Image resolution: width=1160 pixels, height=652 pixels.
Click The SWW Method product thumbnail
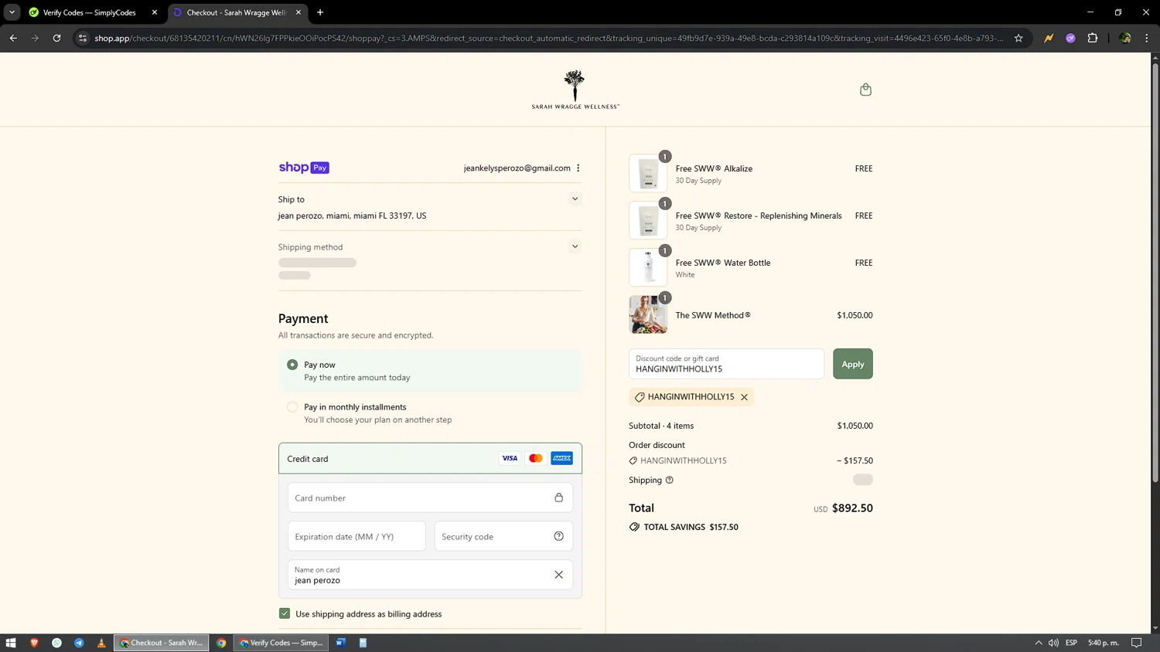[648, 314]
